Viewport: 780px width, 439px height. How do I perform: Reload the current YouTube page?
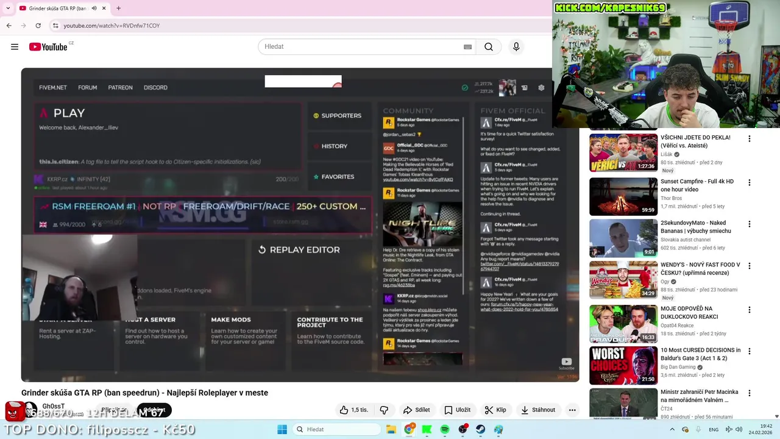pos(38,26)
